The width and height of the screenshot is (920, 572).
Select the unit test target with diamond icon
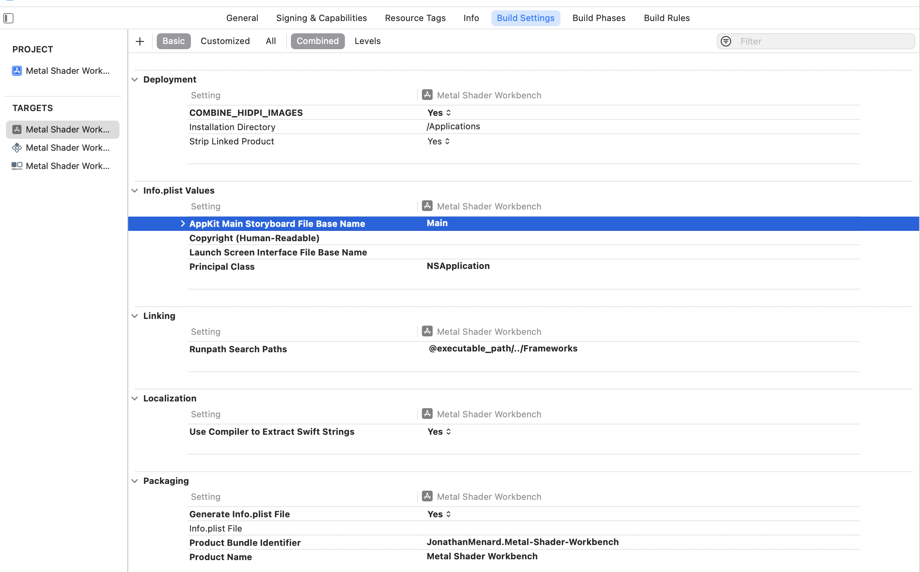pos(17,148)
